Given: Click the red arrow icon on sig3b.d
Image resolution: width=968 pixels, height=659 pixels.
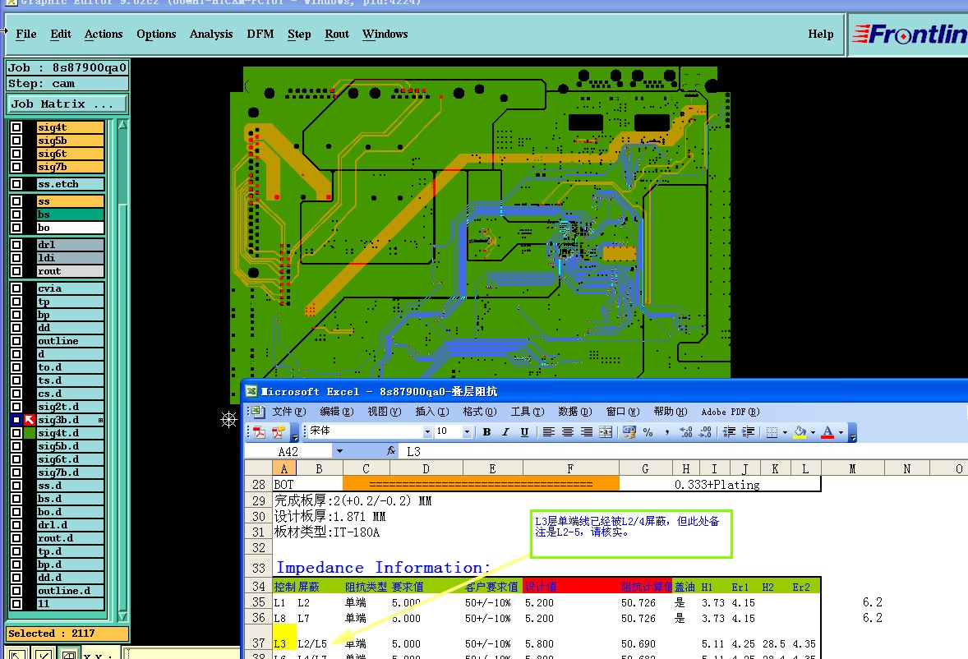Looking at the screenshot, I should coord(29,420).
